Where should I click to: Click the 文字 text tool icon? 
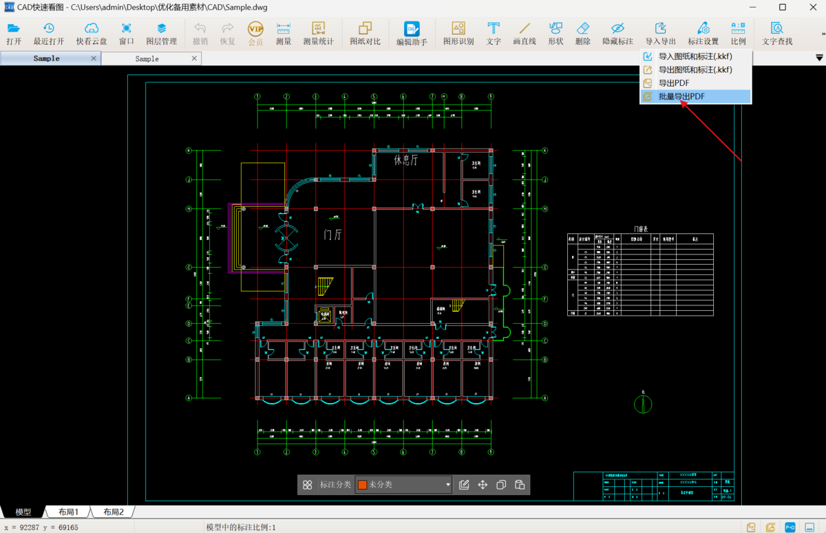tap(494, 33)
